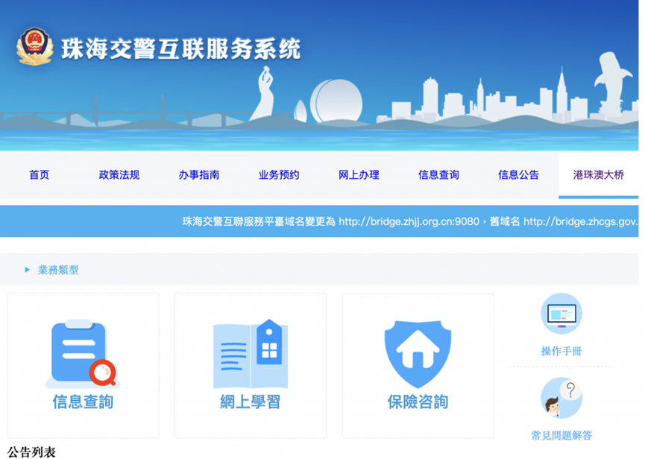Select the 办事指南 navigation tab
Viewport: 645px width, 459px height.
tap(199, 175)
